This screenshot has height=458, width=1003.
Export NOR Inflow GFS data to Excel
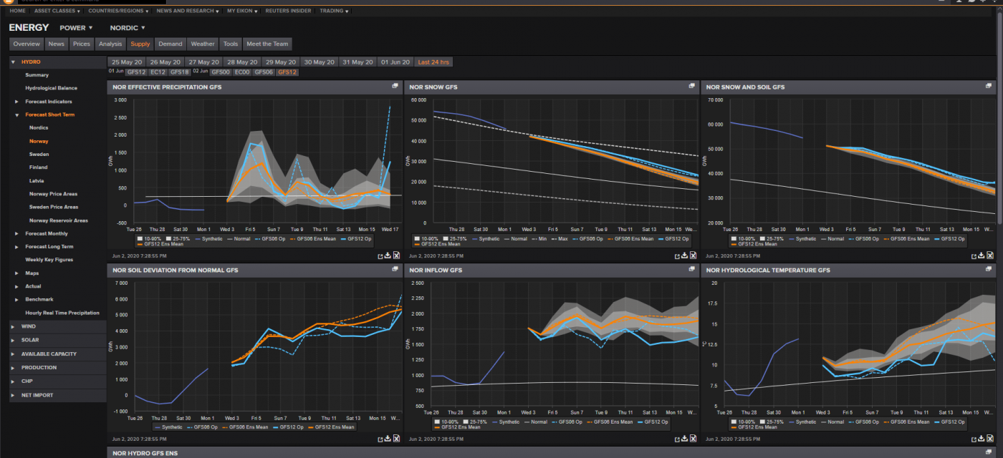[692, 438]
